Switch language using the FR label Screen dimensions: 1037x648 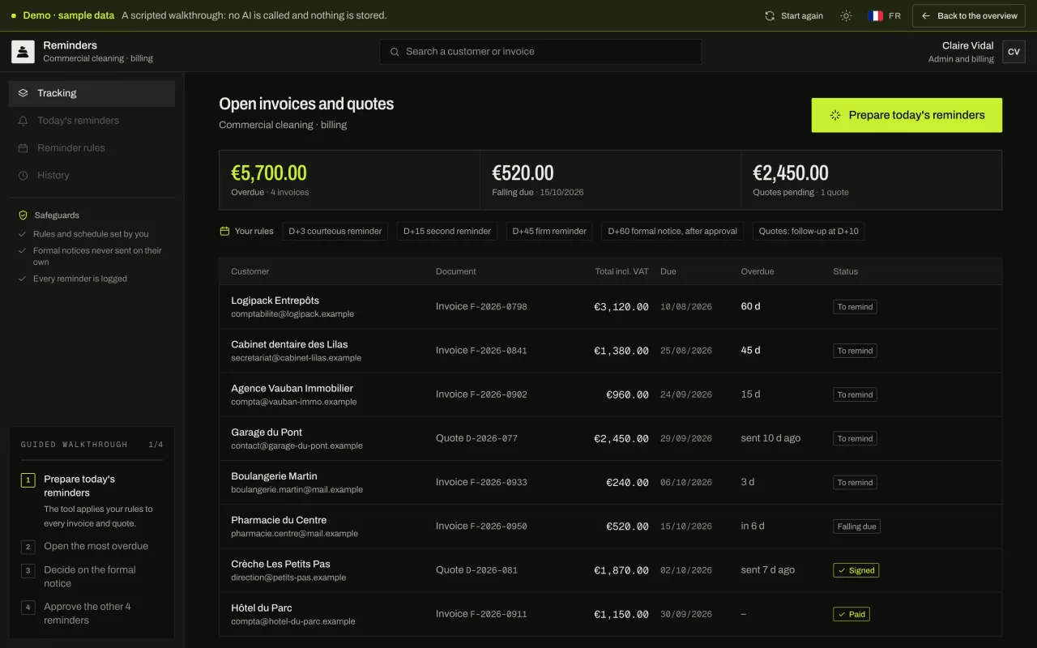pos(894,15)
